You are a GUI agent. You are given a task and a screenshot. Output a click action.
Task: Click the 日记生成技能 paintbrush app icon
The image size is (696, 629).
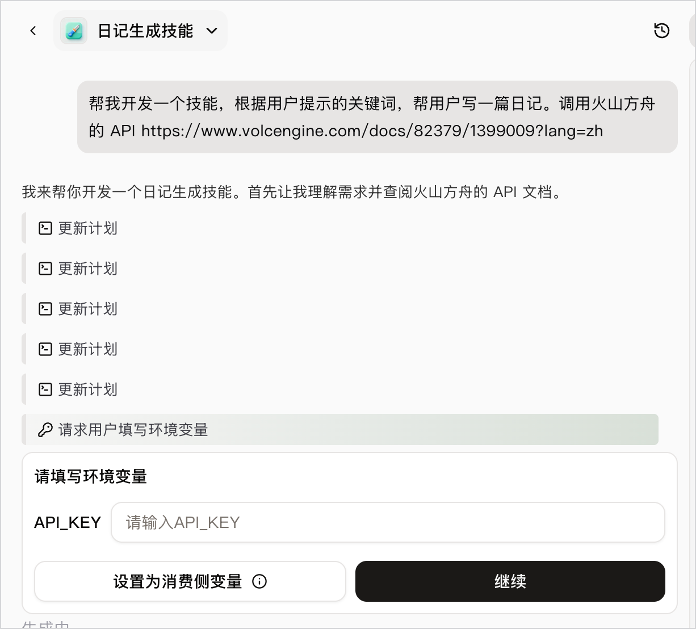tap(74, 31)
